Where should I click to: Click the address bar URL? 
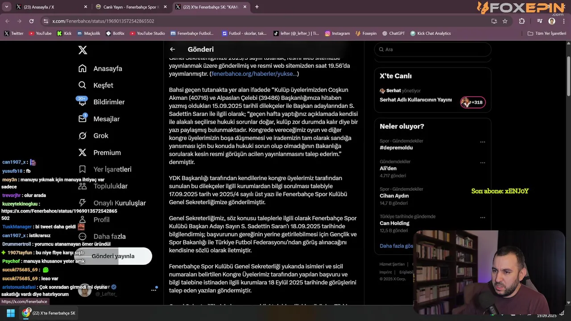(x=103, y=21)
